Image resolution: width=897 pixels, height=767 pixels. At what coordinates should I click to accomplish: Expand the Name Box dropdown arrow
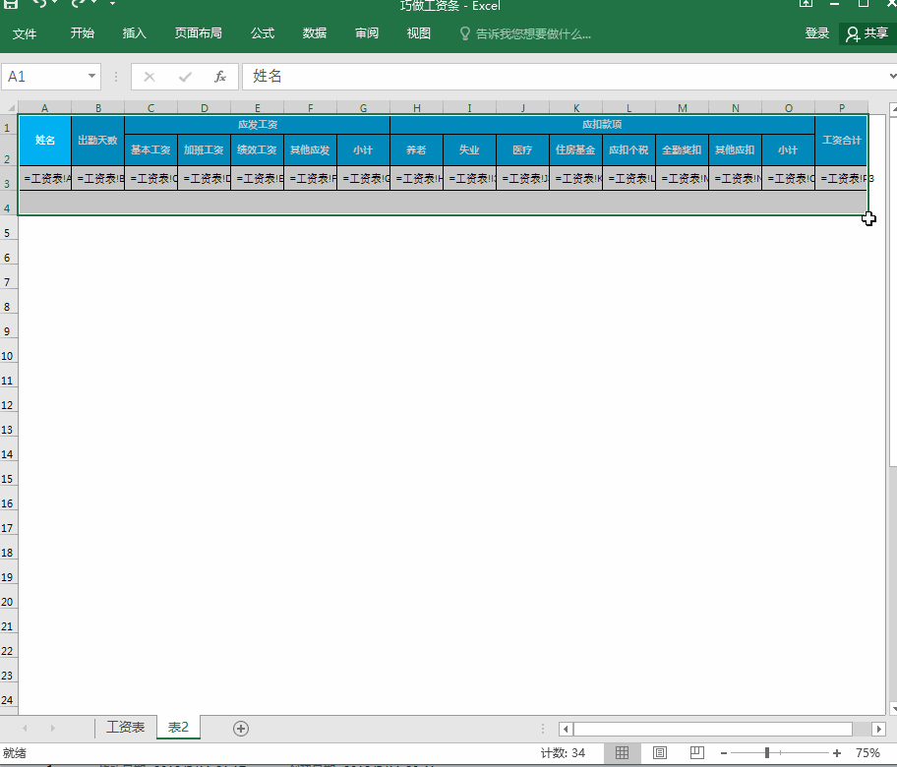coord(91,76)
